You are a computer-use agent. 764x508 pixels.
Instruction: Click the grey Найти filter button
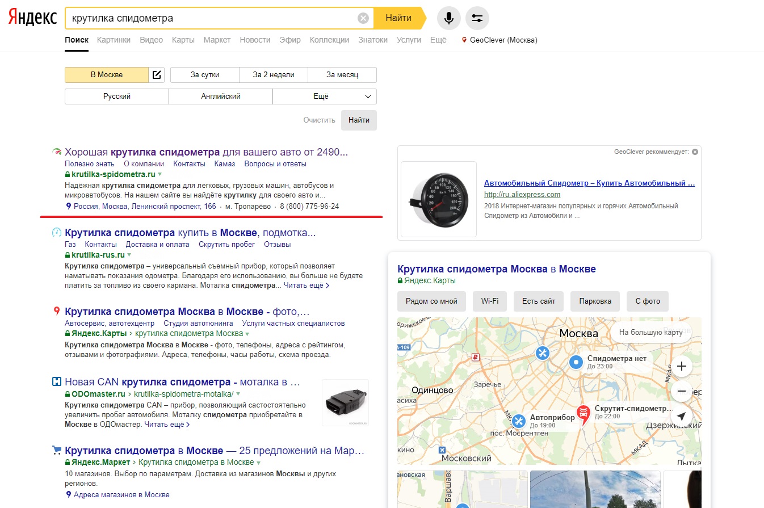point(359,120)
